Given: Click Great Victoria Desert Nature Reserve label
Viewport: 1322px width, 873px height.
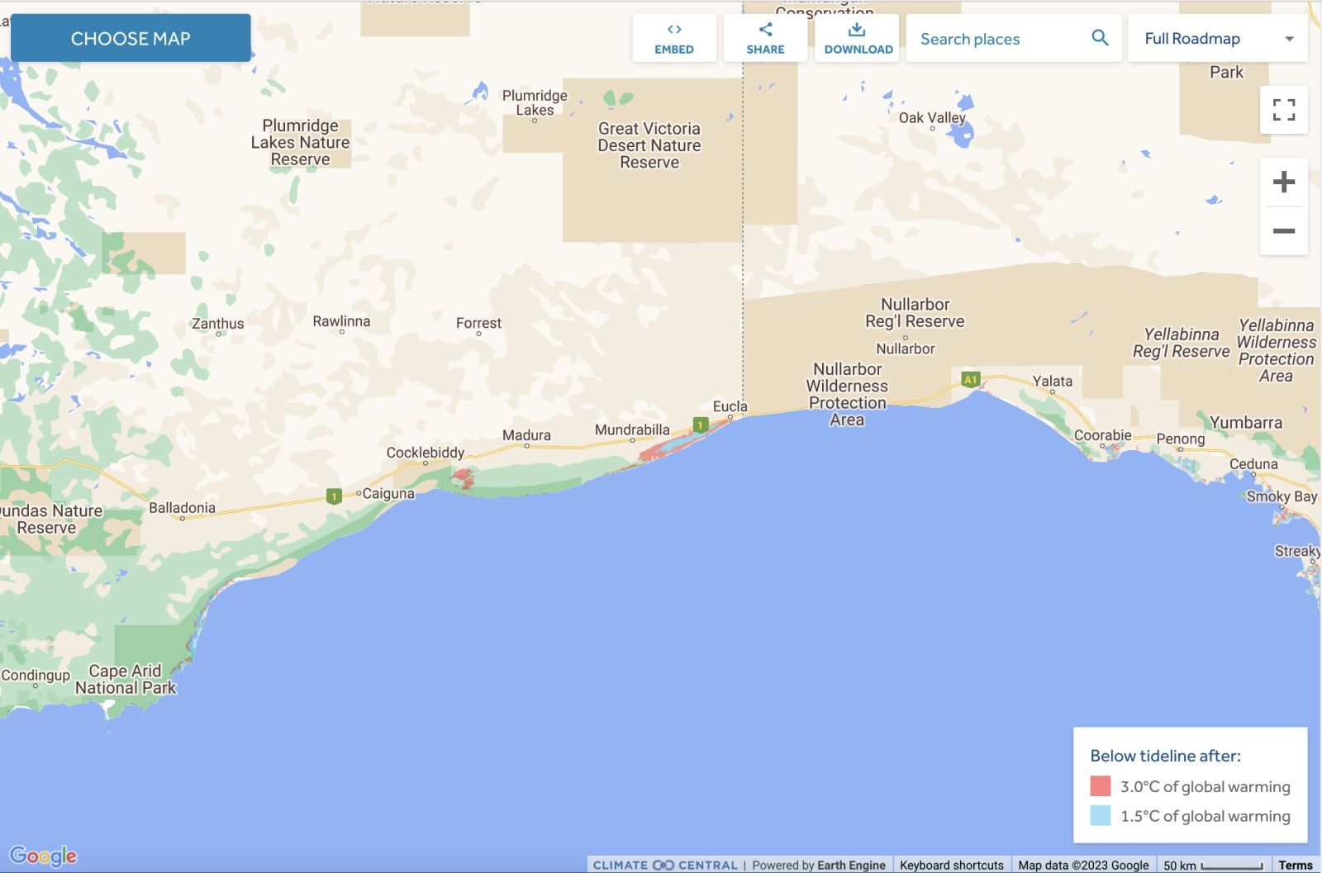Looking at the screenshot, I should click(649, 145).
